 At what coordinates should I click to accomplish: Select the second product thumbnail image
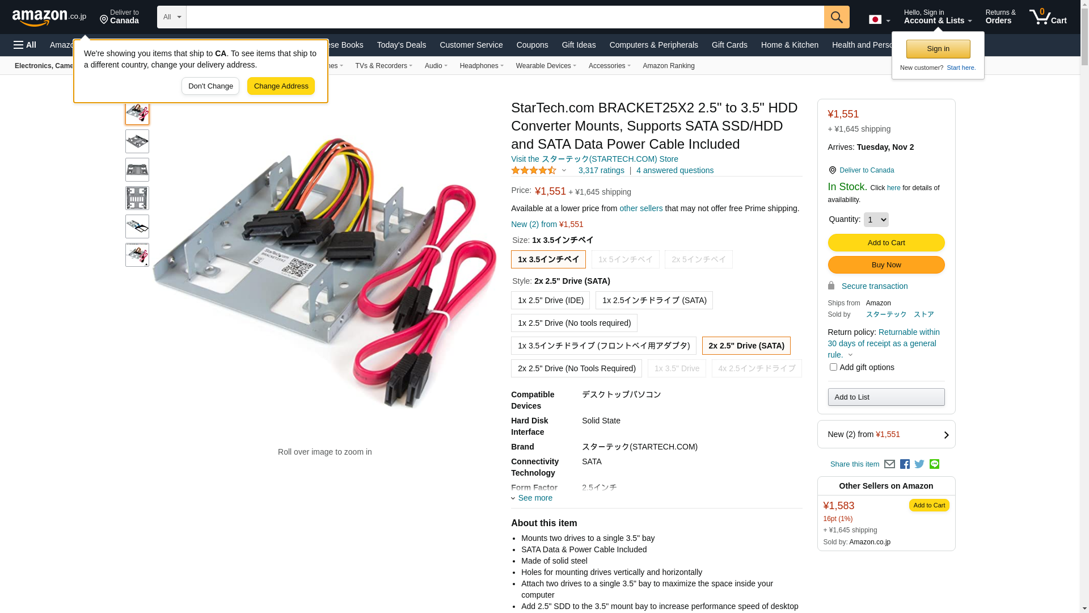point(137,141)
